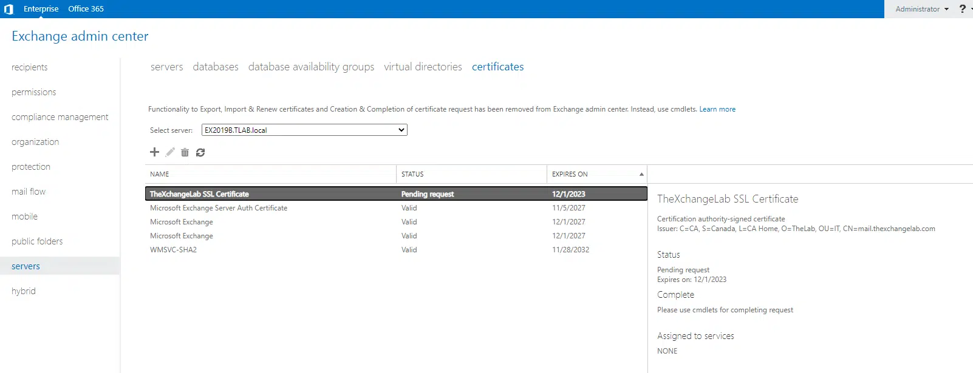
Task: Open mail flow section
Action: coord(29,192)
